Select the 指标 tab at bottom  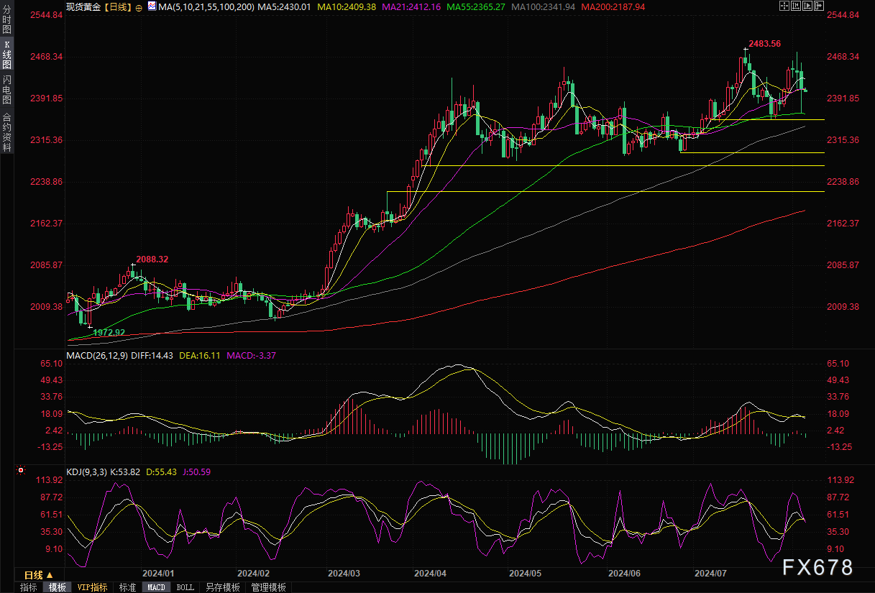click(29, 587)
